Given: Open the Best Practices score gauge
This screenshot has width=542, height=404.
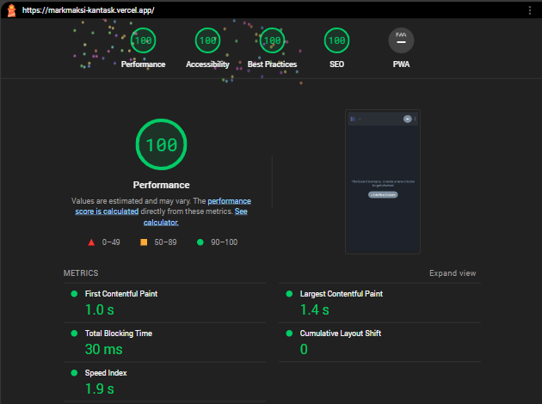Looking at the screenshot, I should tap(272, 40).
